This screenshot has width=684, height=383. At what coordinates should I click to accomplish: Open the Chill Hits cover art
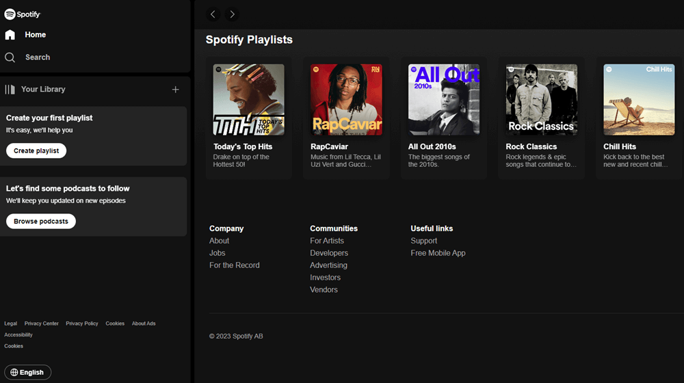coord(639,99)
